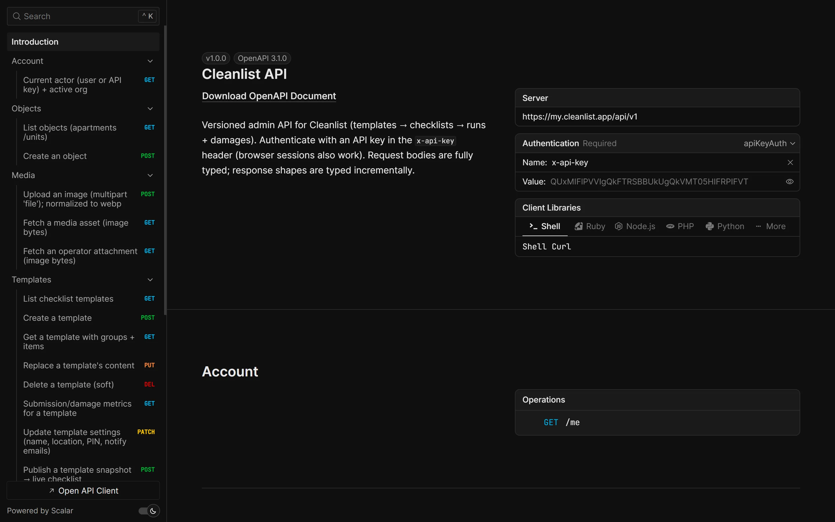Collapse the Objects section chevron

pos(150,108)
